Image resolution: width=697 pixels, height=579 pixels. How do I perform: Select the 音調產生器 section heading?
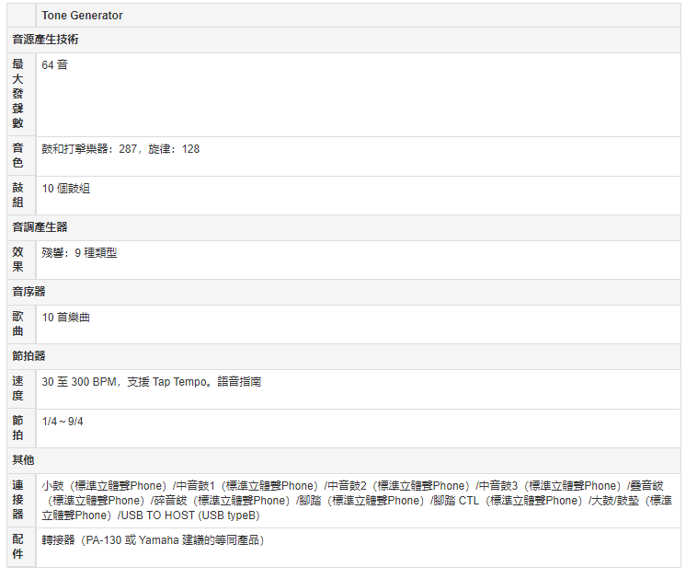[x=40, y=227]
